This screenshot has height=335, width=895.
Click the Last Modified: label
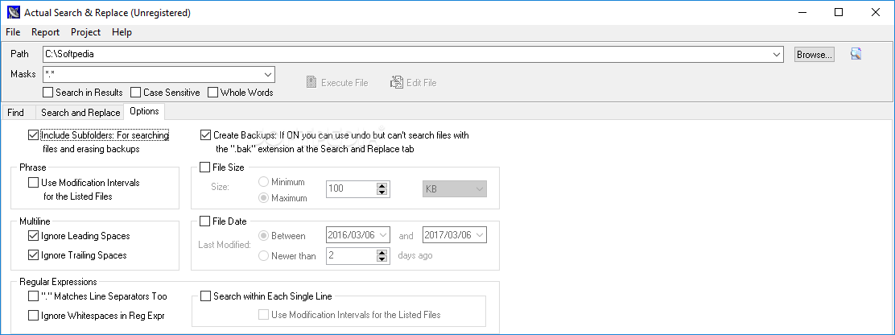point(225,245)
